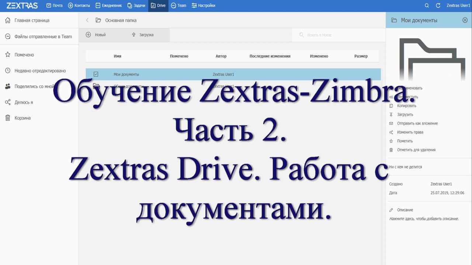472x265 pixels.
Task: Sort by the Имя column header
Action: tap(117, 56)
